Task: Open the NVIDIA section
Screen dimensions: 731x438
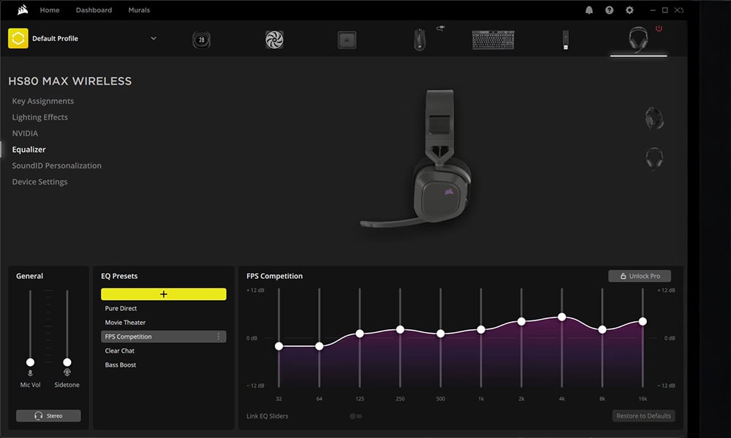Action: pos(25,133)
